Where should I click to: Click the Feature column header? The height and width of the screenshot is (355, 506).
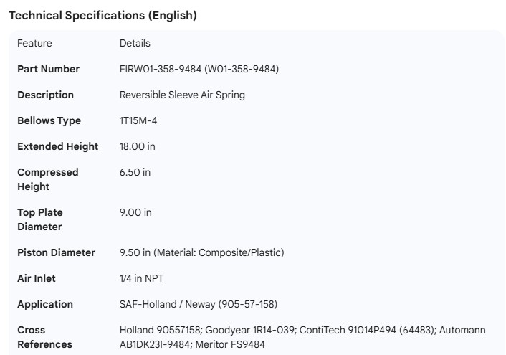[x=34, y=43]
